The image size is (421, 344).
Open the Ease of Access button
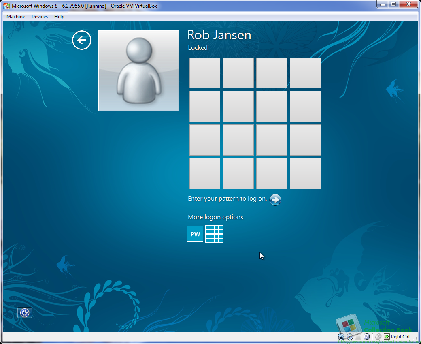click(25, 313)
